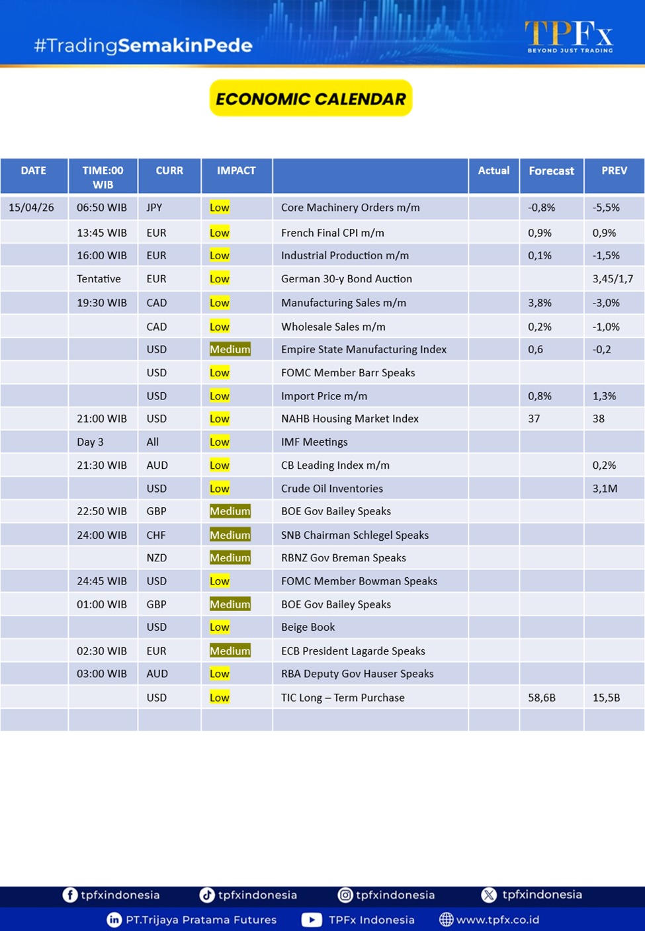Click the Facebook icon in footer
Image resolution: width=645 pixels, height=931 pixels.
click(x=69, y=895)
